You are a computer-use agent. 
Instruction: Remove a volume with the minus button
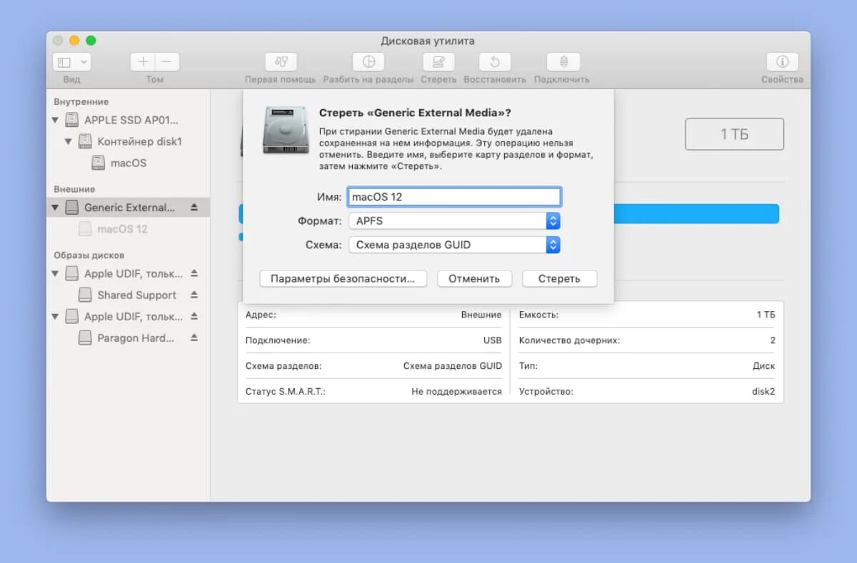[x=167, y=62]
